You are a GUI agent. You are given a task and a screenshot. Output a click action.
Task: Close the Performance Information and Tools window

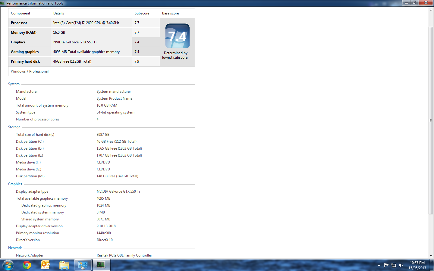pos(426,3)
